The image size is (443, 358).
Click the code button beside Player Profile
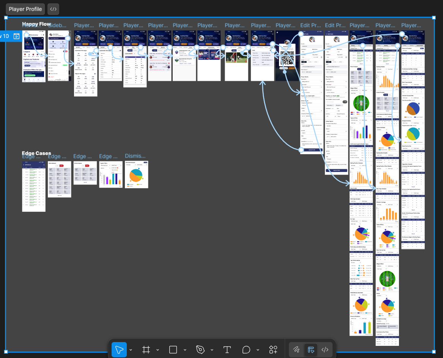[x=54, y=9]
